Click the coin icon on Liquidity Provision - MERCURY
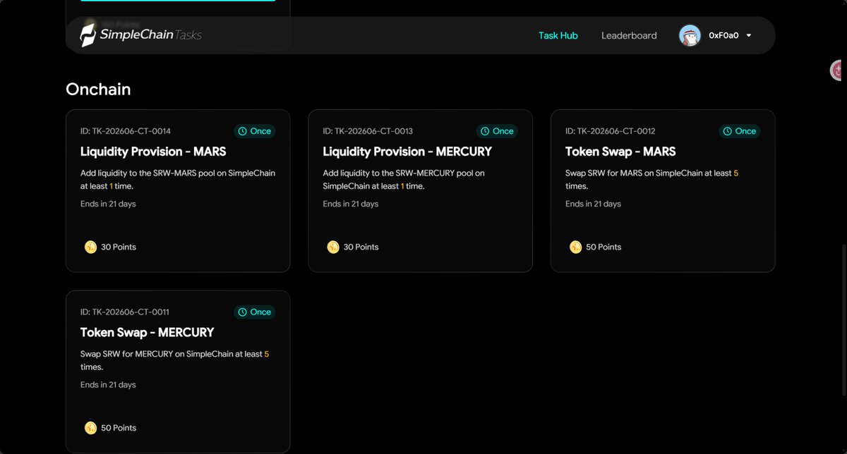The height and width of the screenshot is (454, 847). click(333, 247)
